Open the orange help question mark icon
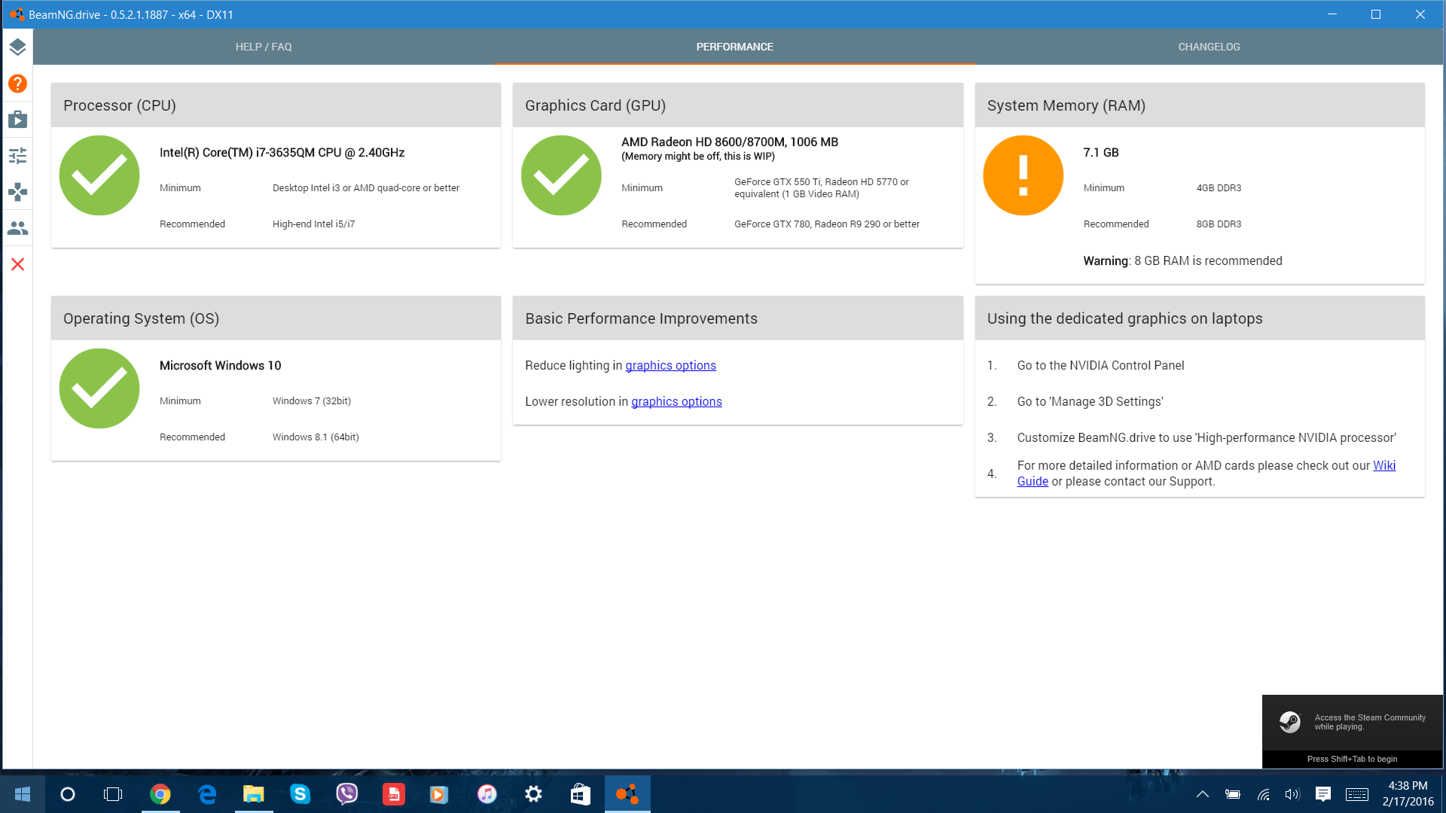 pyautogui.click(x=17, y=84)
